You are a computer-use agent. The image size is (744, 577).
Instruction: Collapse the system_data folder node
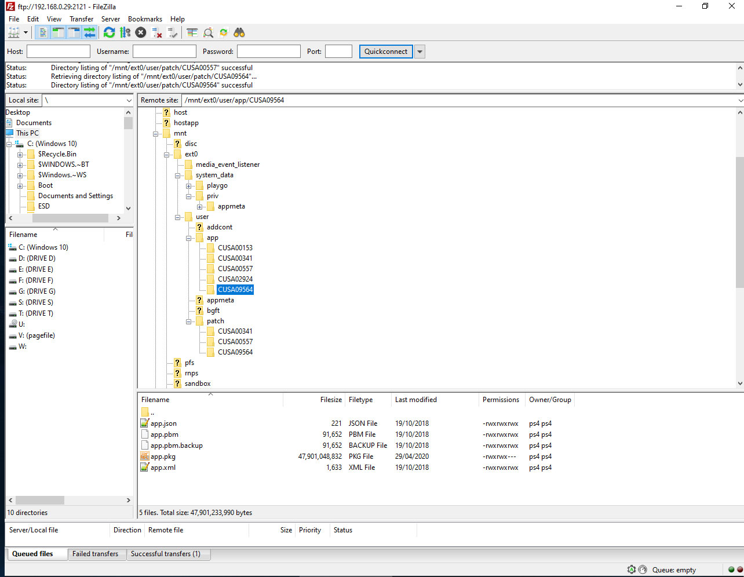click(x=178, y=175)
